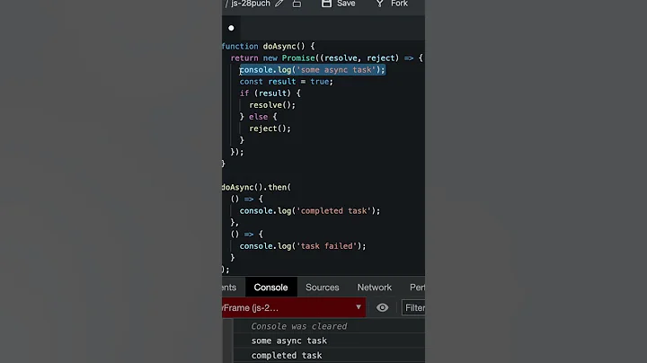Select the unsaved file tab dot
The width and height of the screenshot is (647, 363).
click(x=231, y=28)
